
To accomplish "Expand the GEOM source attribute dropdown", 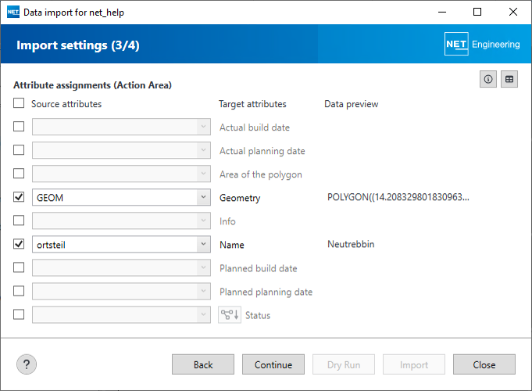I will pos(203,198).
